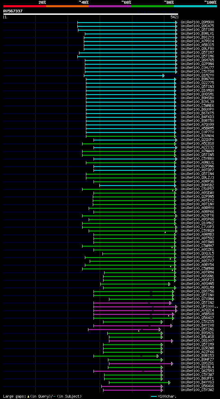The height and width of the screenshot is (399, 220).
Task: Click the purple arrowhead ending the Q9SZG1 alignment
Action: [x=172, y=364]
